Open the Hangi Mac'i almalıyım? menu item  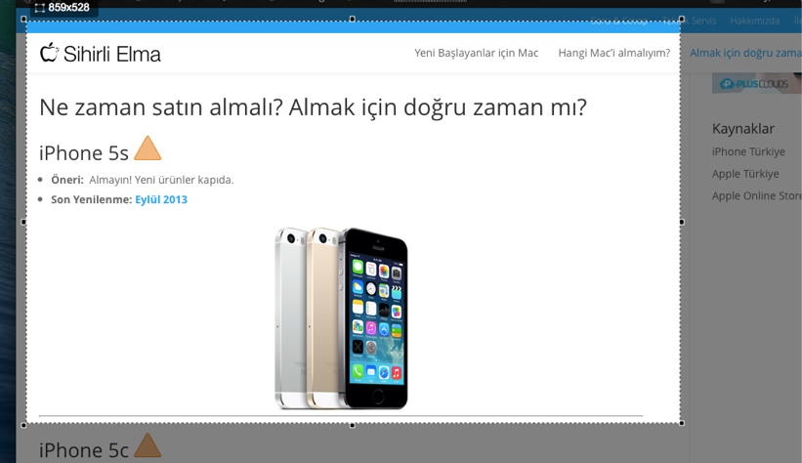[613, 53]
